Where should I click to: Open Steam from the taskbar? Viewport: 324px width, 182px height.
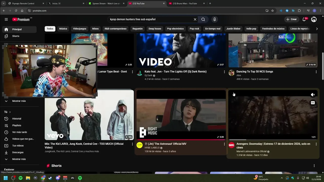coord(50,178)
